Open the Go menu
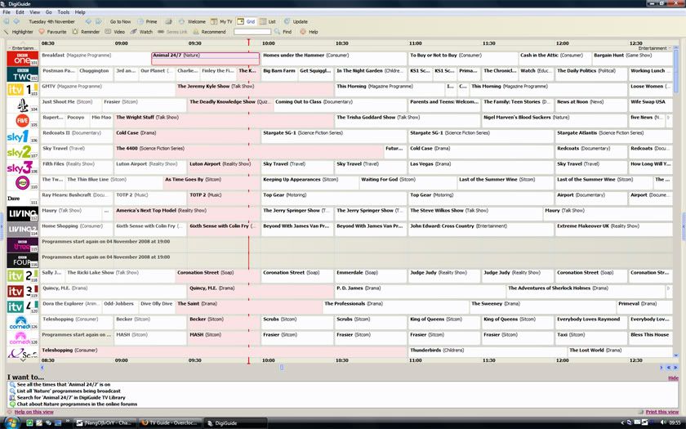The width and height of the screenshot is (686, 429). coord(48,12)
